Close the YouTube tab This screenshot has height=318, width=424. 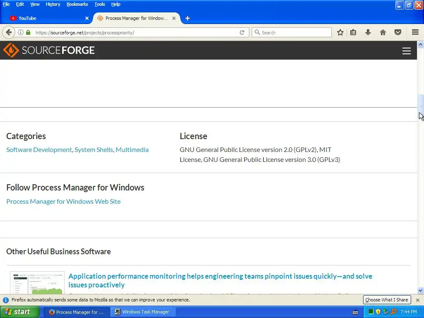[87, 18]
